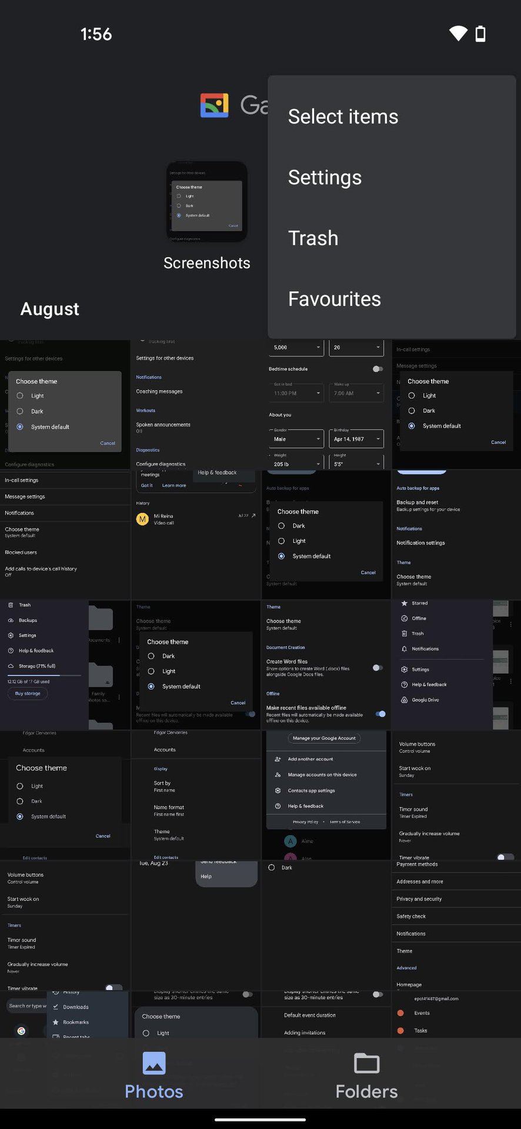The width and height of the screenshot is (521, 1129).
Task: Toggle the Bedtime schedule switch in screenshot
Action: (x=378, y=369)
